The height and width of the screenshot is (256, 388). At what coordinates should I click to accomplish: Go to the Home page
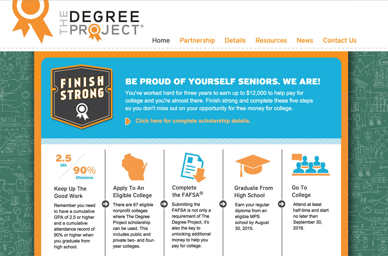pos(161,40)
